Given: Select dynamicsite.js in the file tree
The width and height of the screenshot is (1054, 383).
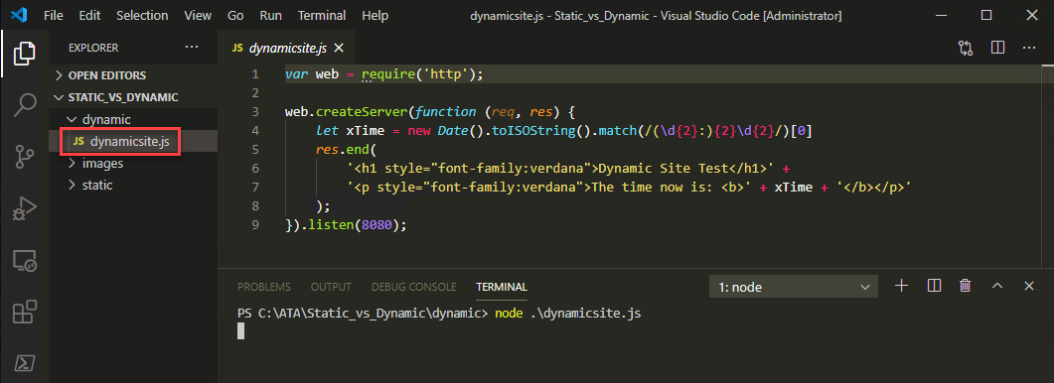Looking at the screenshot, I should [x=133, y=141].
